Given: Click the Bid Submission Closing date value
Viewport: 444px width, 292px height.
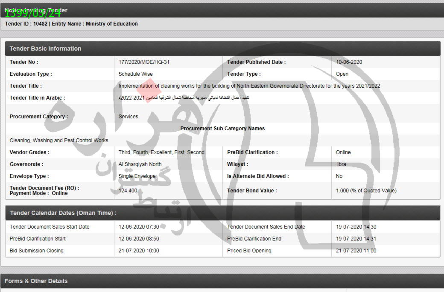Looking at the screenshot, I should [139, 251].
